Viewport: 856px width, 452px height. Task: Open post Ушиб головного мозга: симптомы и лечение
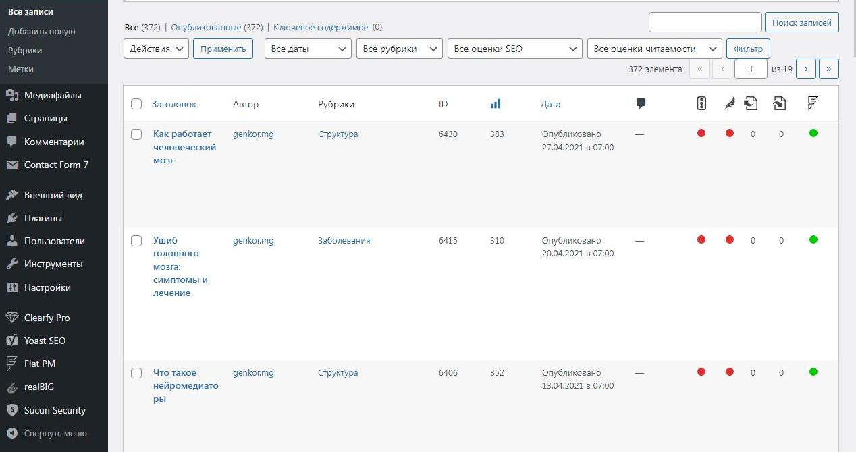180,266
